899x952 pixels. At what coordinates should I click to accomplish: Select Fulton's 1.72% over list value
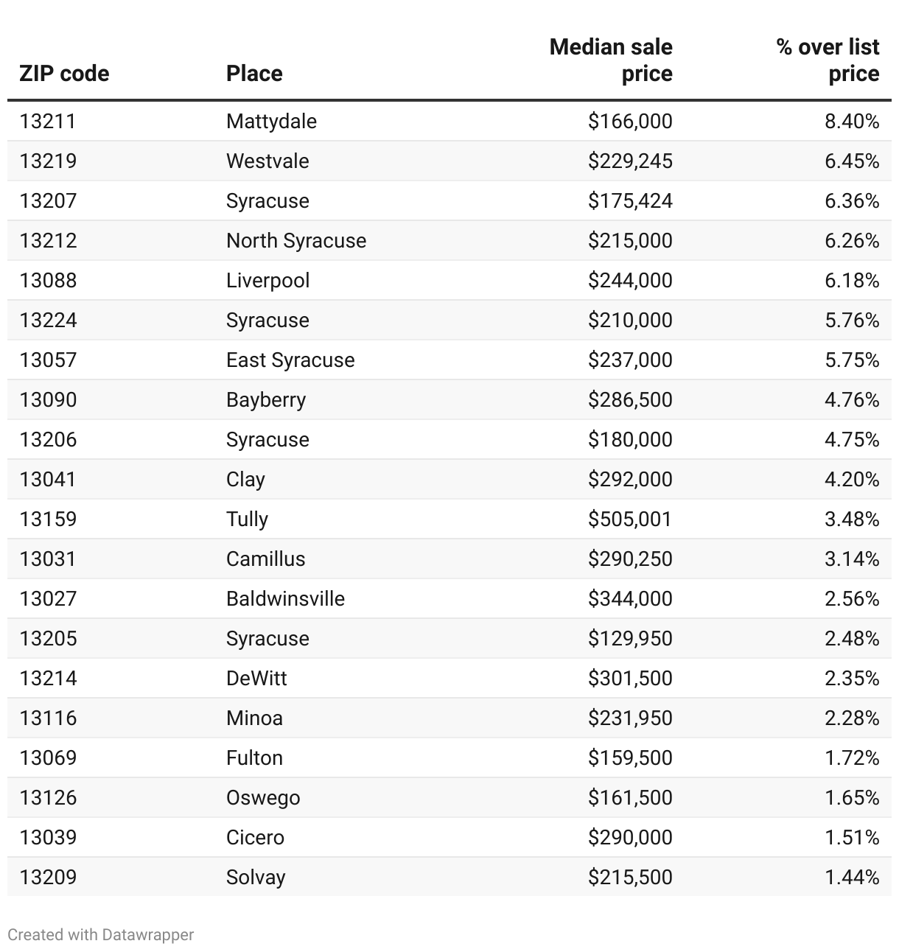click(x=852, y=757)
